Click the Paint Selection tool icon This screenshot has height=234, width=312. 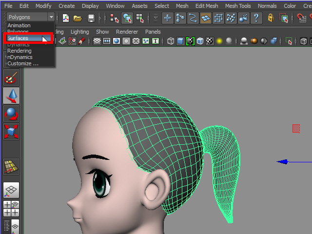tap(11, 77)
